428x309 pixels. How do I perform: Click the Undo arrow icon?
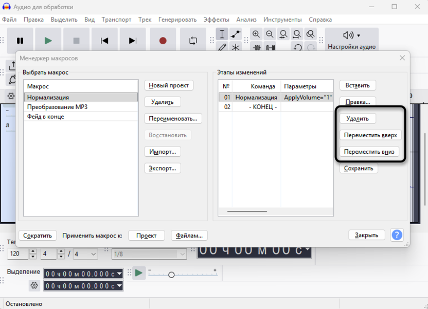pyautogui.click(x=297, y=47)
